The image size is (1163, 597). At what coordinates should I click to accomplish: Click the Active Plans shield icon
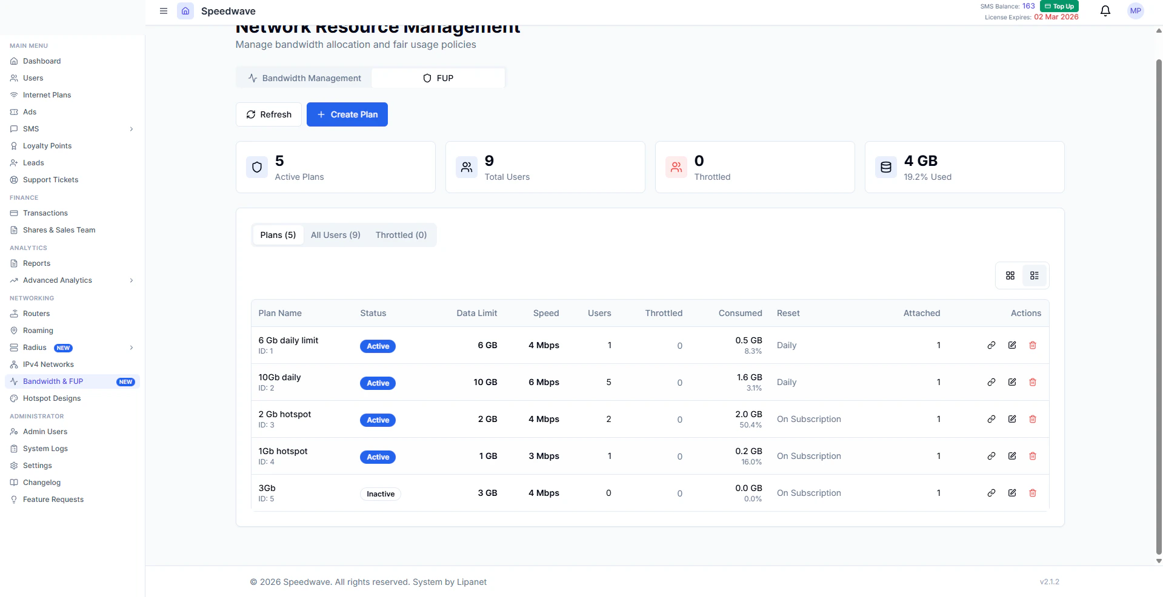tap(257, 167)
